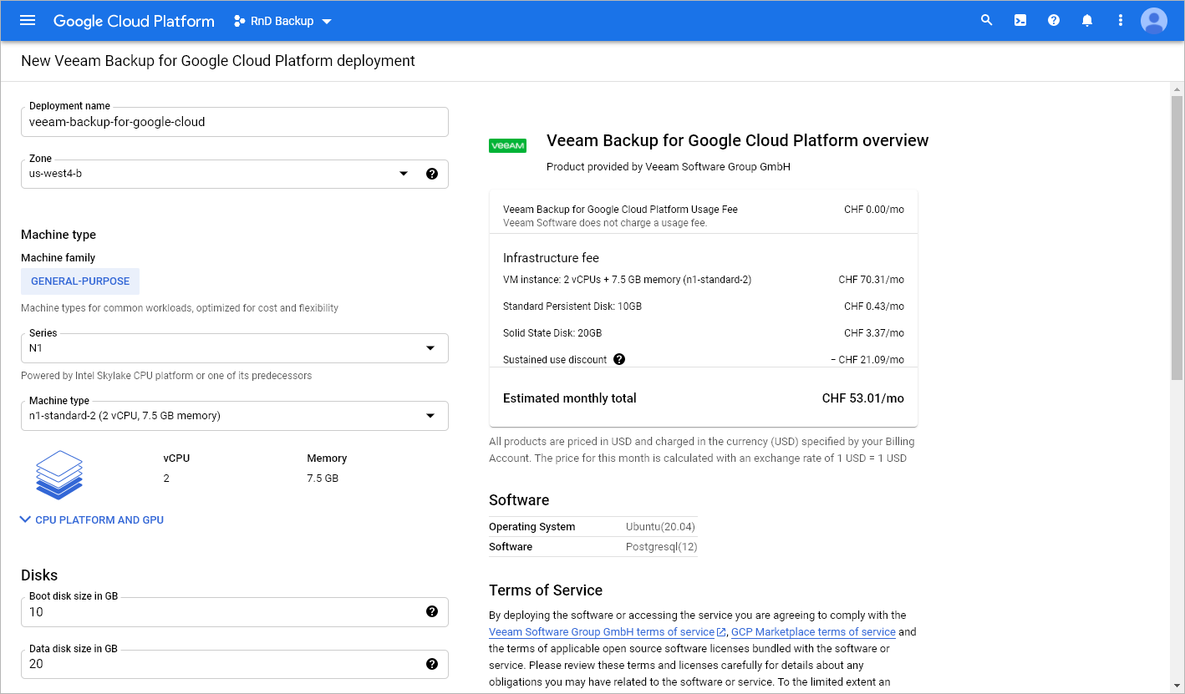1185x694 pixels.
Task: Open the user account avatar
Action: tap(1154, 20)
